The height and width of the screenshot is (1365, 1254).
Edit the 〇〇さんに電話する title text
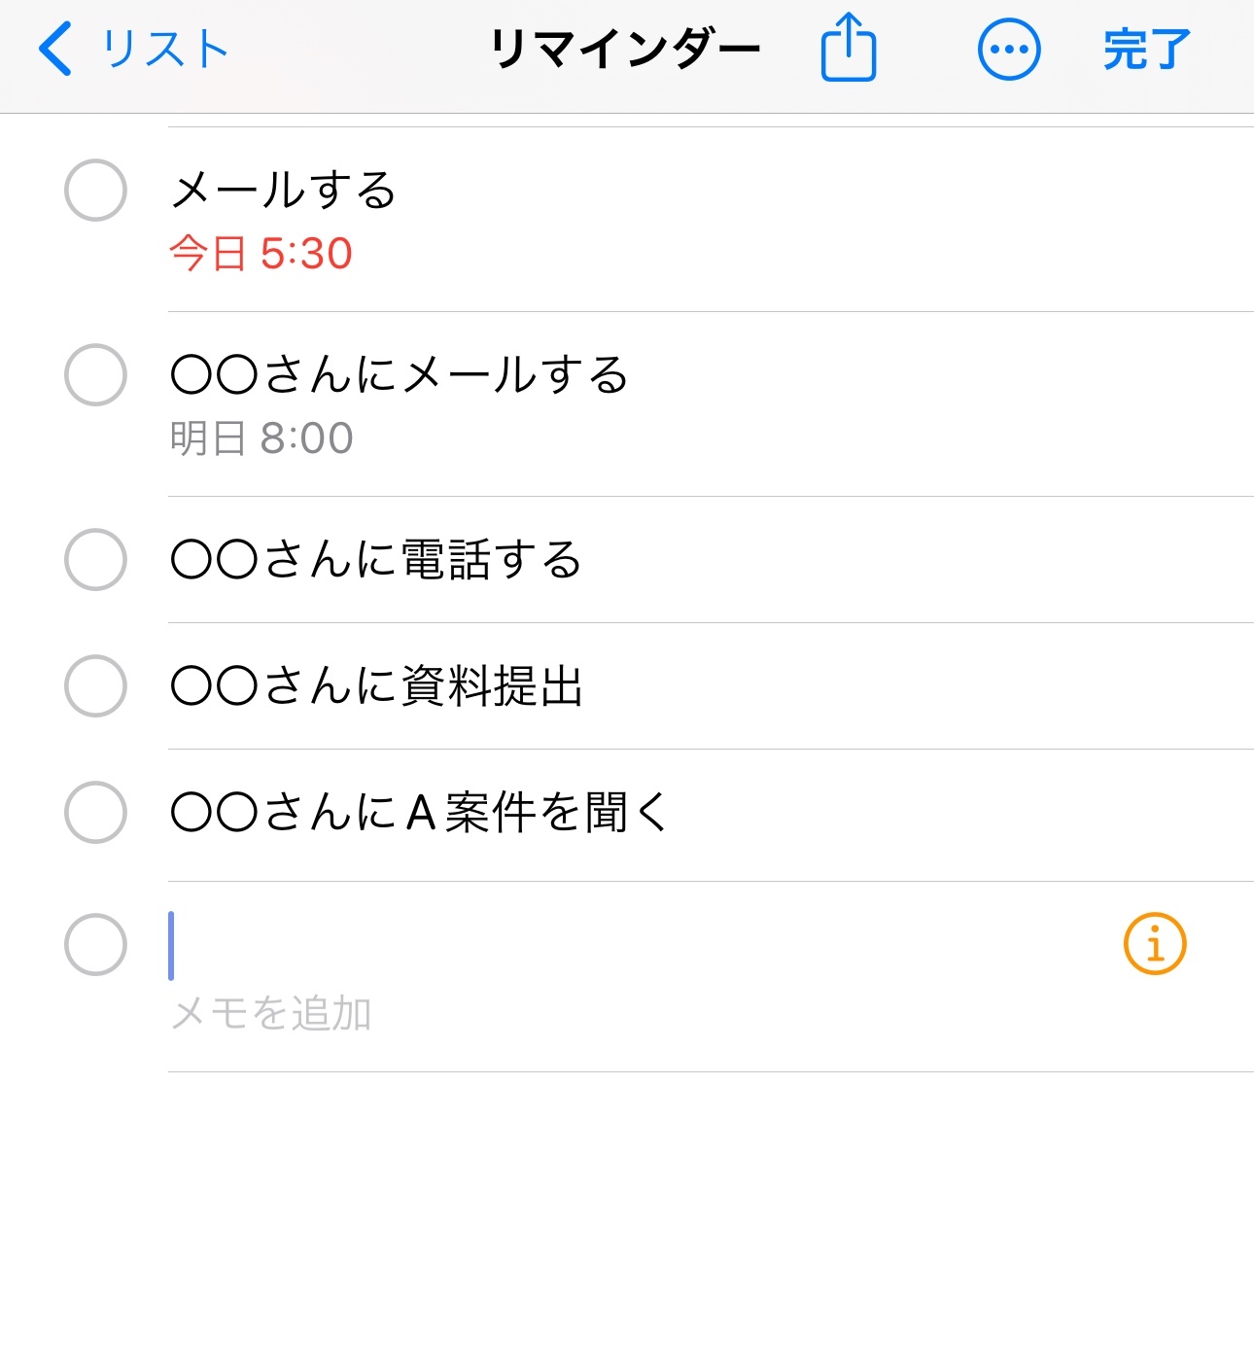pyautogui.click(x=375, y=560)
